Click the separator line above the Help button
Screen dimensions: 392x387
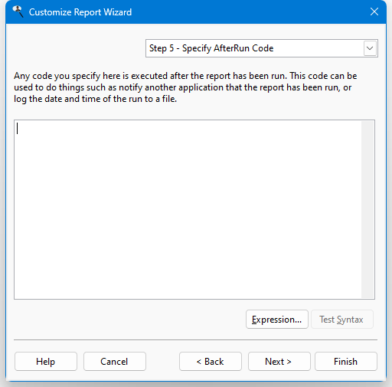click(195, 340)
